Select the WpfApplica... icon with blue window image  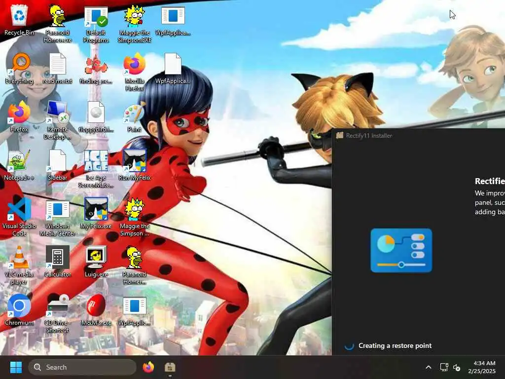coord(173,20)
